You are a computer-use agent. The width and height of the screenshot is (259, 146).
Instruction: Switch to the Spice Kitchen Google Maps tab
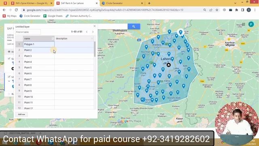click(32, 3)
